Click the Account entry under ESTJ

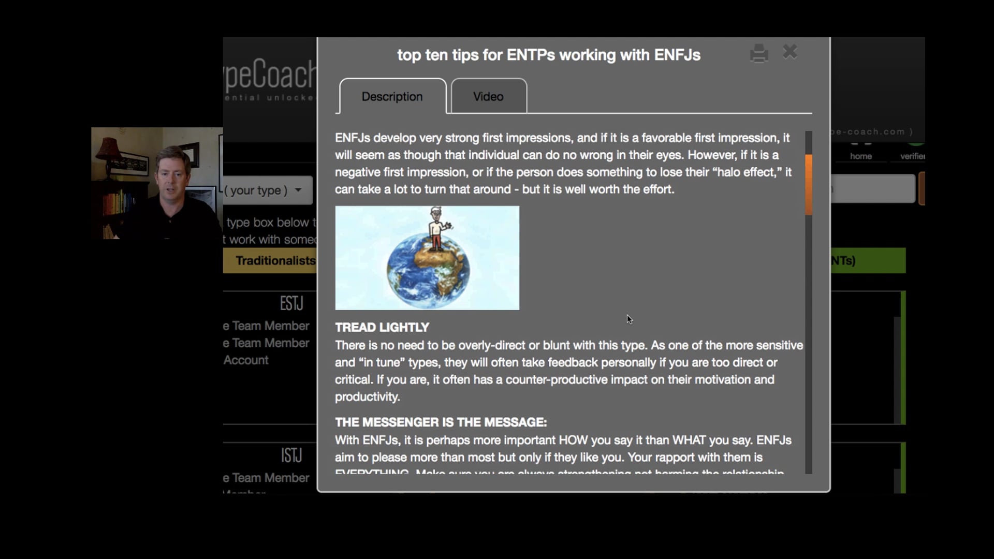(x=246, y=360)
